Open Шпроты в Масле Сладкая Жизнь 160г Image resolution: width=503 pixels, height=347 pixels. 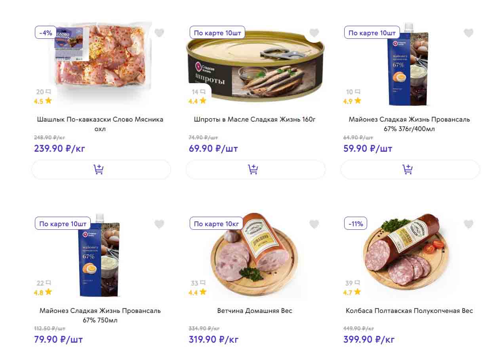pyautogui.click(x=255, y=119)
